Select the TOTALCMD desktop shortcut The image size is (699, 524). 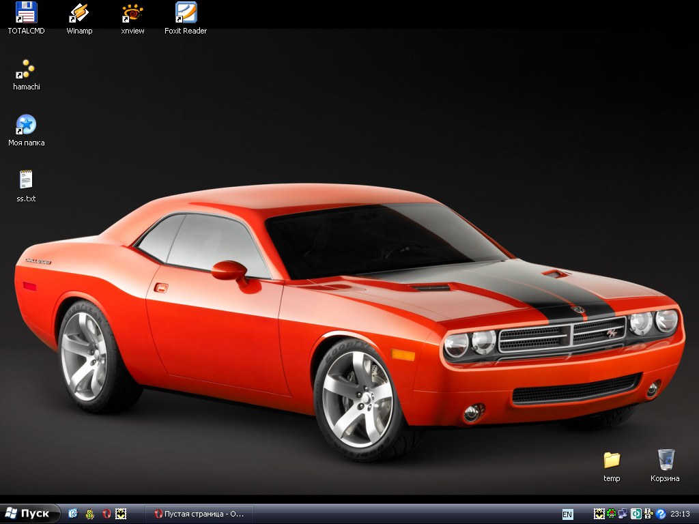click(26, 12)
